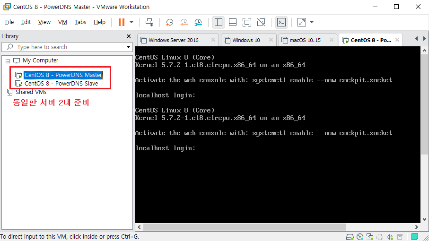Click the vertical scrollbar thumb
Image resolution: width=429 pixels, height=241 pixels.
coord(424,104)
